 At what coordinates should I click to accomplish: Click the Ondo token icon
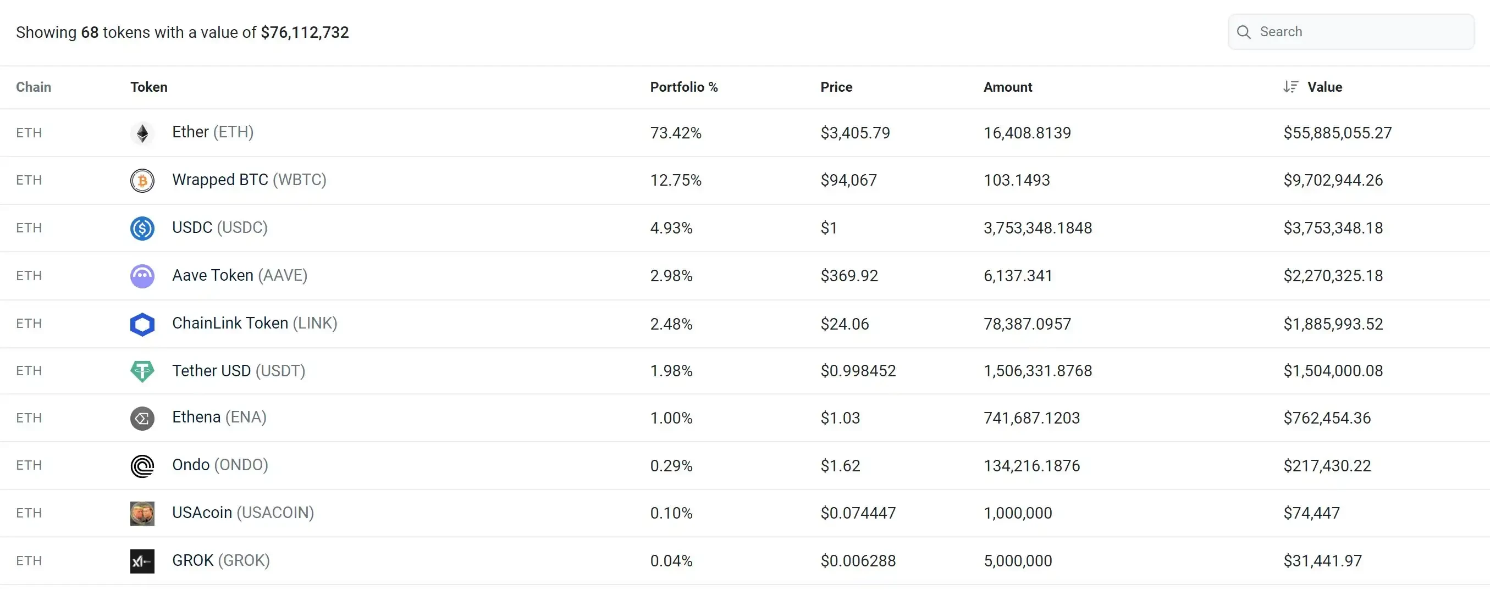[142, 466]
